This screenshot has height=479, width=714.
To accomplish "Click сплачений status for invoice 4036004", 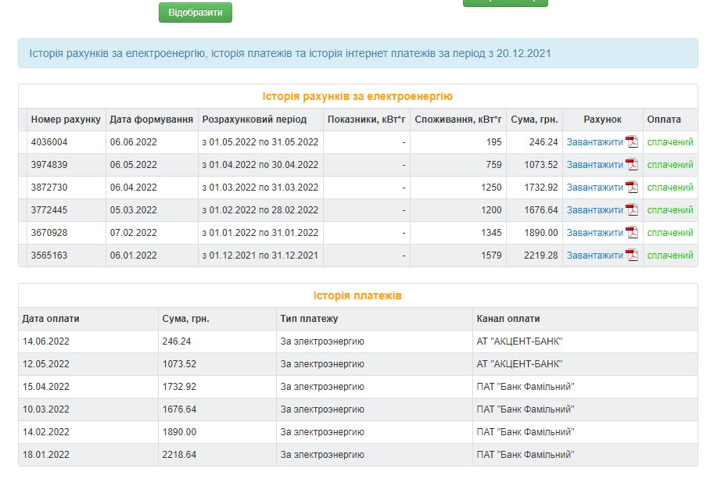I will point(670,142).
